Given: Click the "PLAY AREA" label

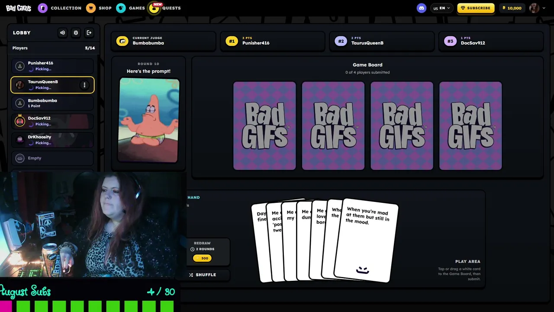Looking at the screenshot, I should coord(468,262).
